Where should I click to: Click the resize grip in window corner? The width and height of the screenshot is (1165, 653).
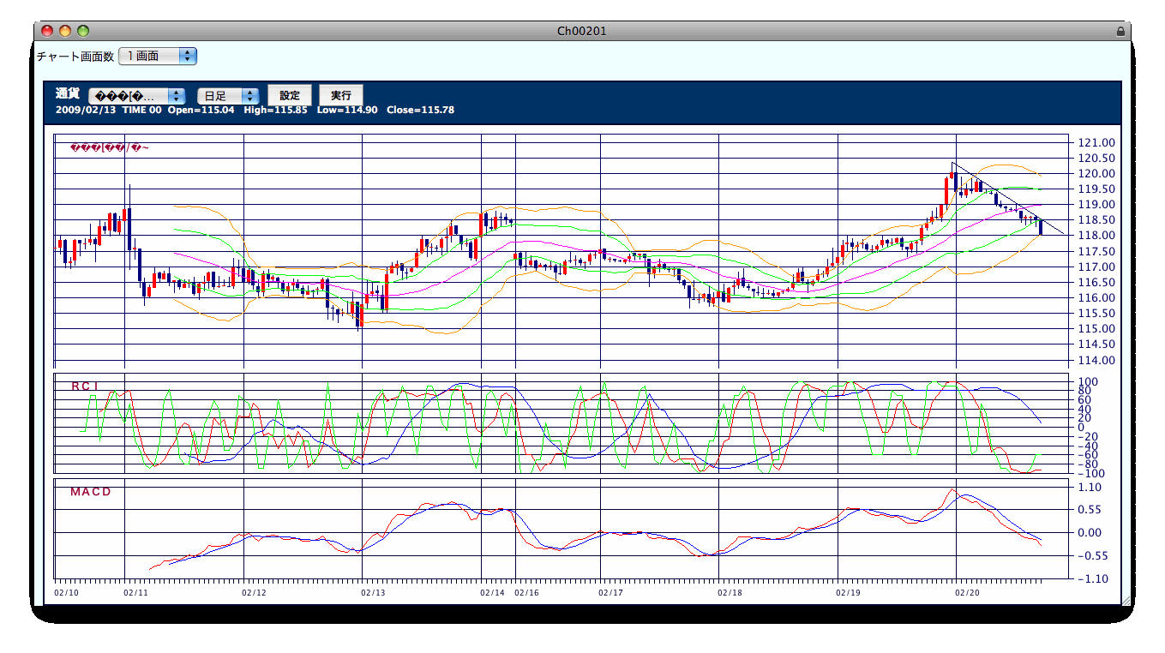(1126, 600)
